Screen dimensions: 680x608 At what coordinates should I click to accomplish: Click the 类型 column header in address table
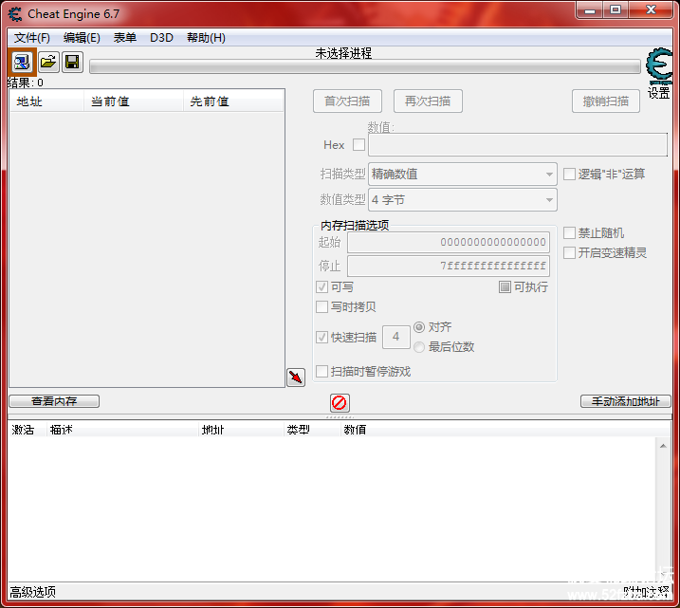pos(312,430)
